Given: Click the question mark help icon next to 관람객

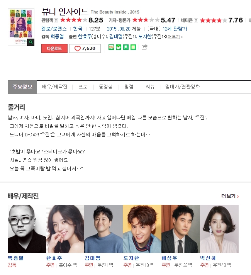Looking at the screenshot, I should coord(56,20).
